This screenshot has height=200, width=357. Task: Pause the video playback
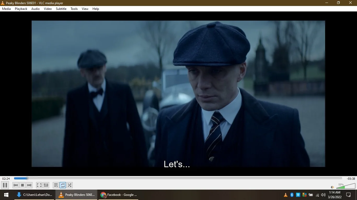(5, 185)
